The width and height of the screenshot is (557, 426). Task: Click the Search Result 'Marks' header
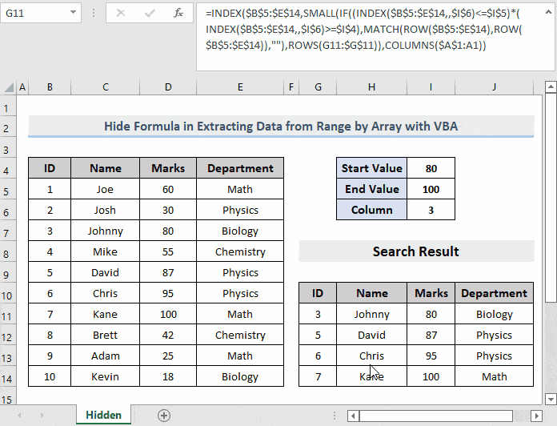(431, 293)
